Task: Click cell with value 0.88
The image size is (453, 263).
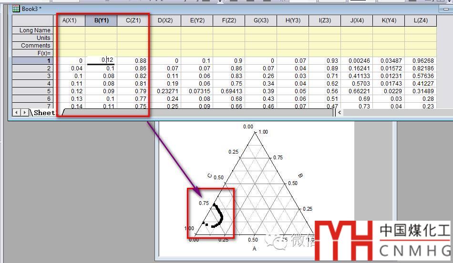Action: click(x=133, y=61)
